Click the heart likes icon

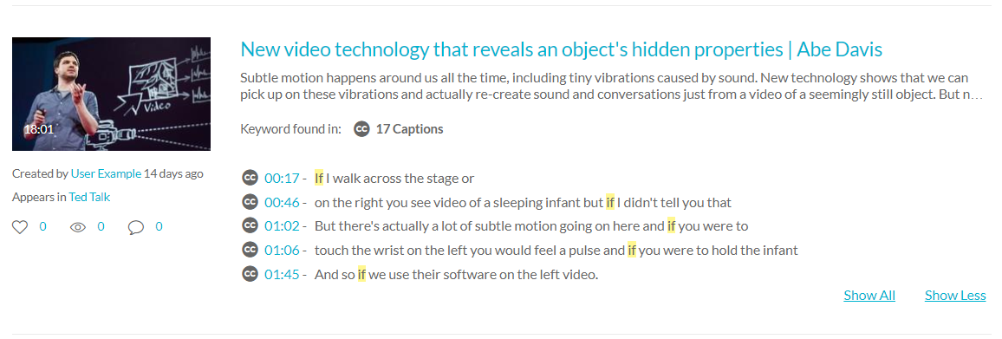pos(20,226)
